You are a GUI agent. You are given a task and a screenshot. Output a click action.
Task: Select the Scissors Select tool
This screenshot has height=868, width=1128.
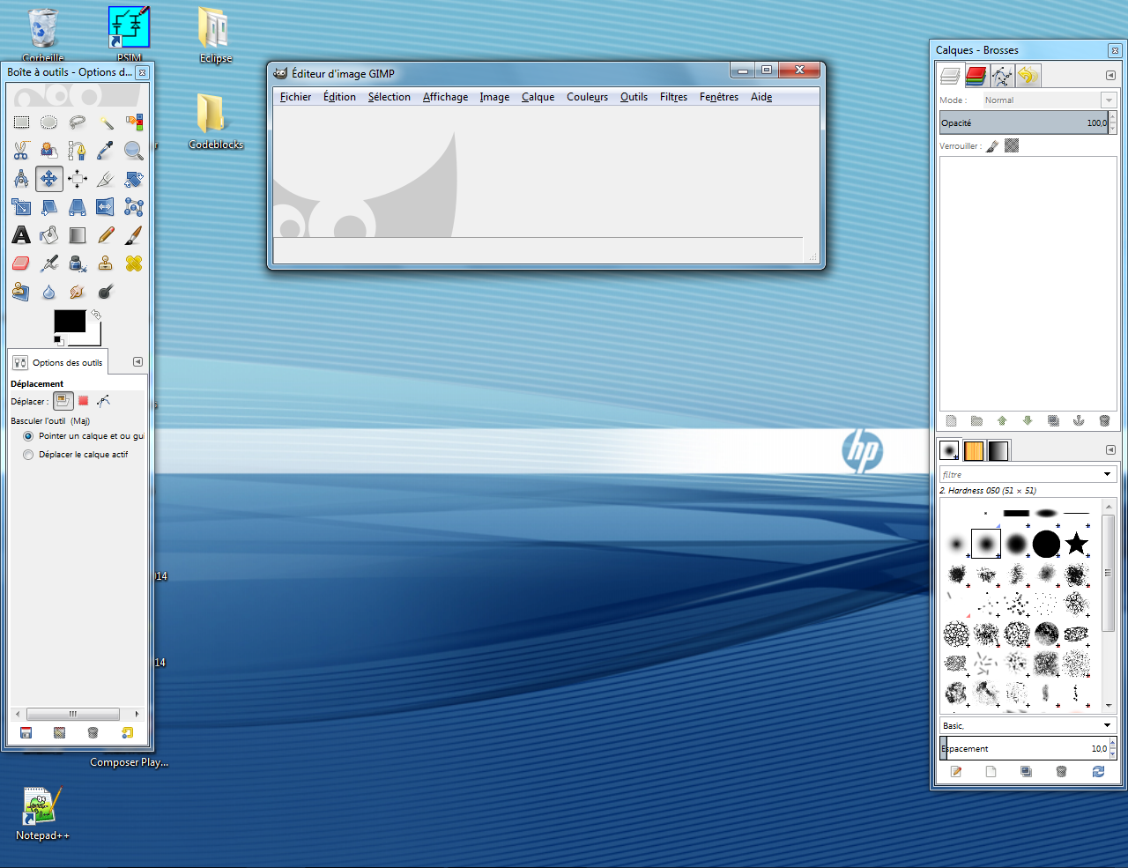click(21, 151)
